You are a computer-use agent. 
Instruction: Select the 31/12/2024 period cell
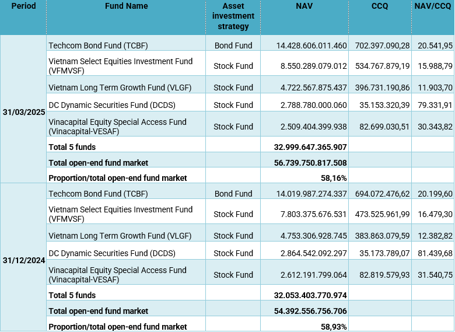23,259
